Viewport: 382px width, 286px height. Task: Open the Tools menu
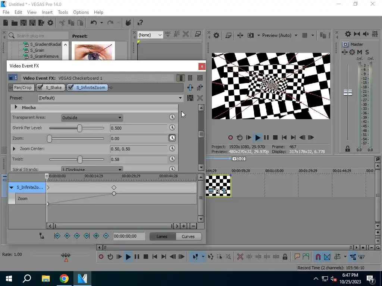(63, 12)
